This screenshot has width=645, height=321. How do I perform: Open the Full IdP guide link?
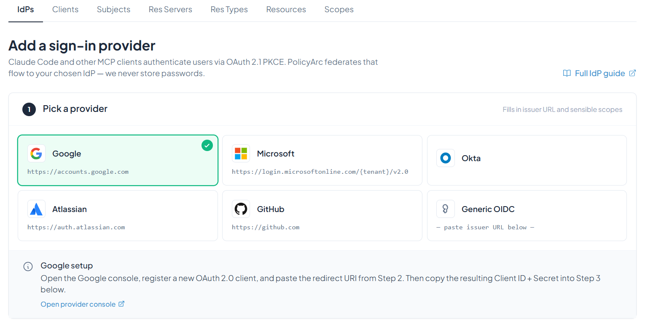point(599,73)
